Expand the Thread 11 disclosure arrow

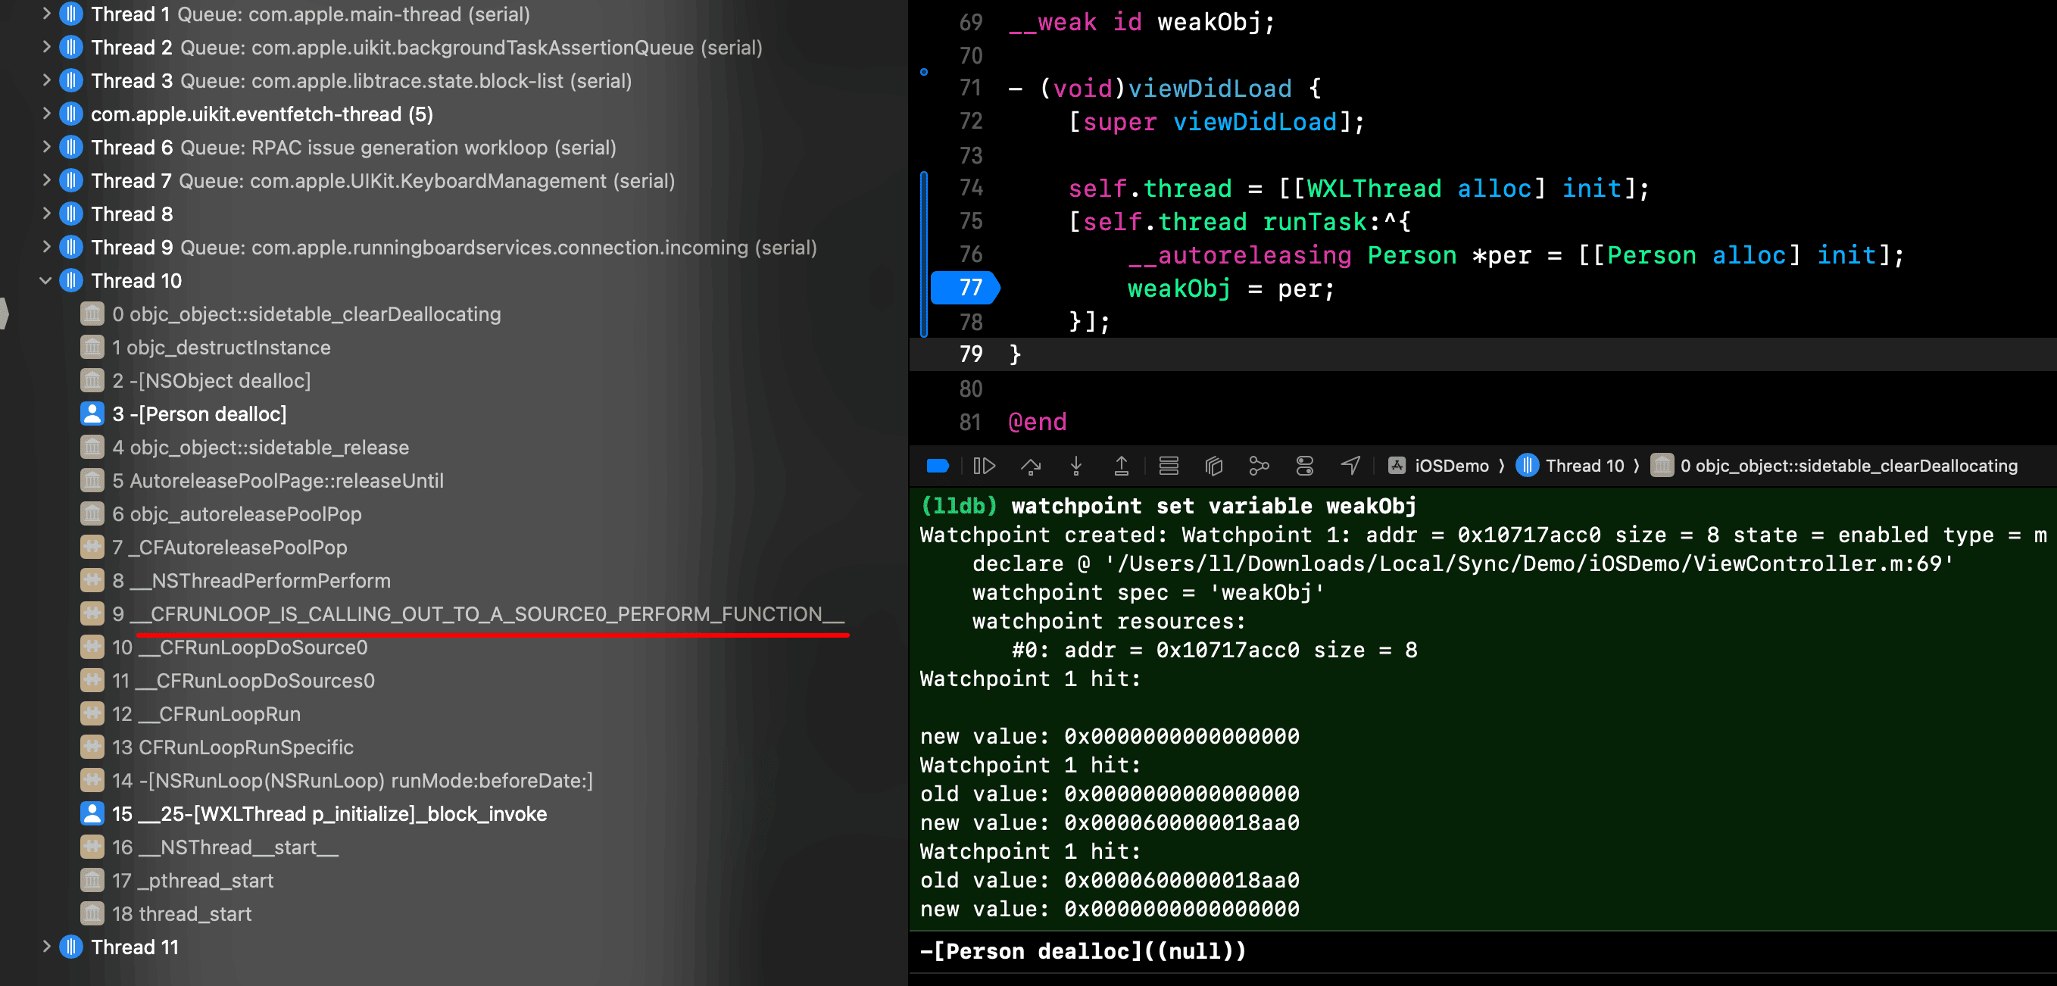[x=45, y=946]
